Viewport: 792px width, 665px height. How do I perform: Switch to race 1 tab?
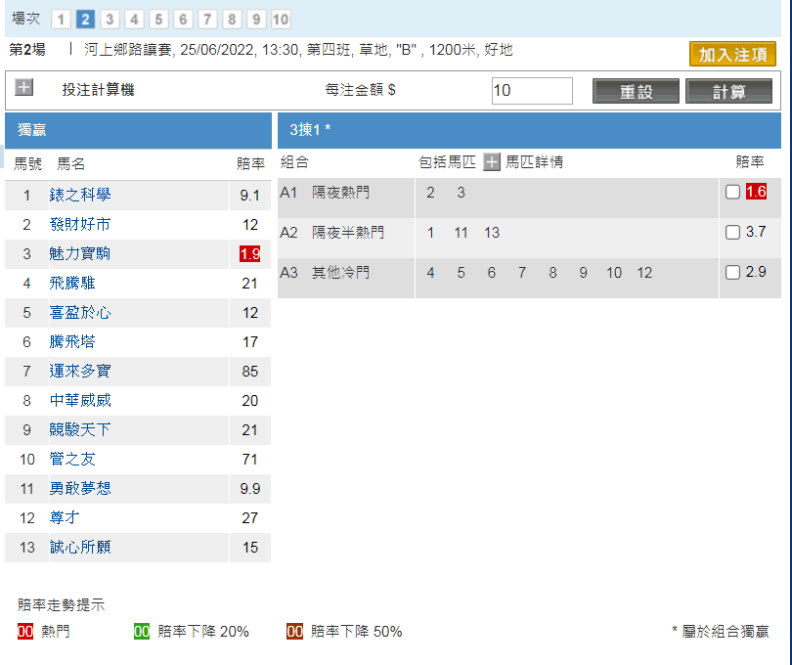tap(61, 20)
